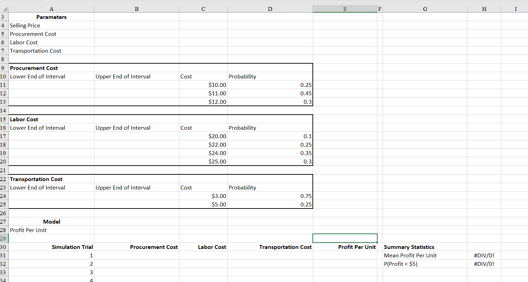Click the Summary Statistics heading cell
The image size is (528, 282).
pyautogui.click(x=425, y=247)
